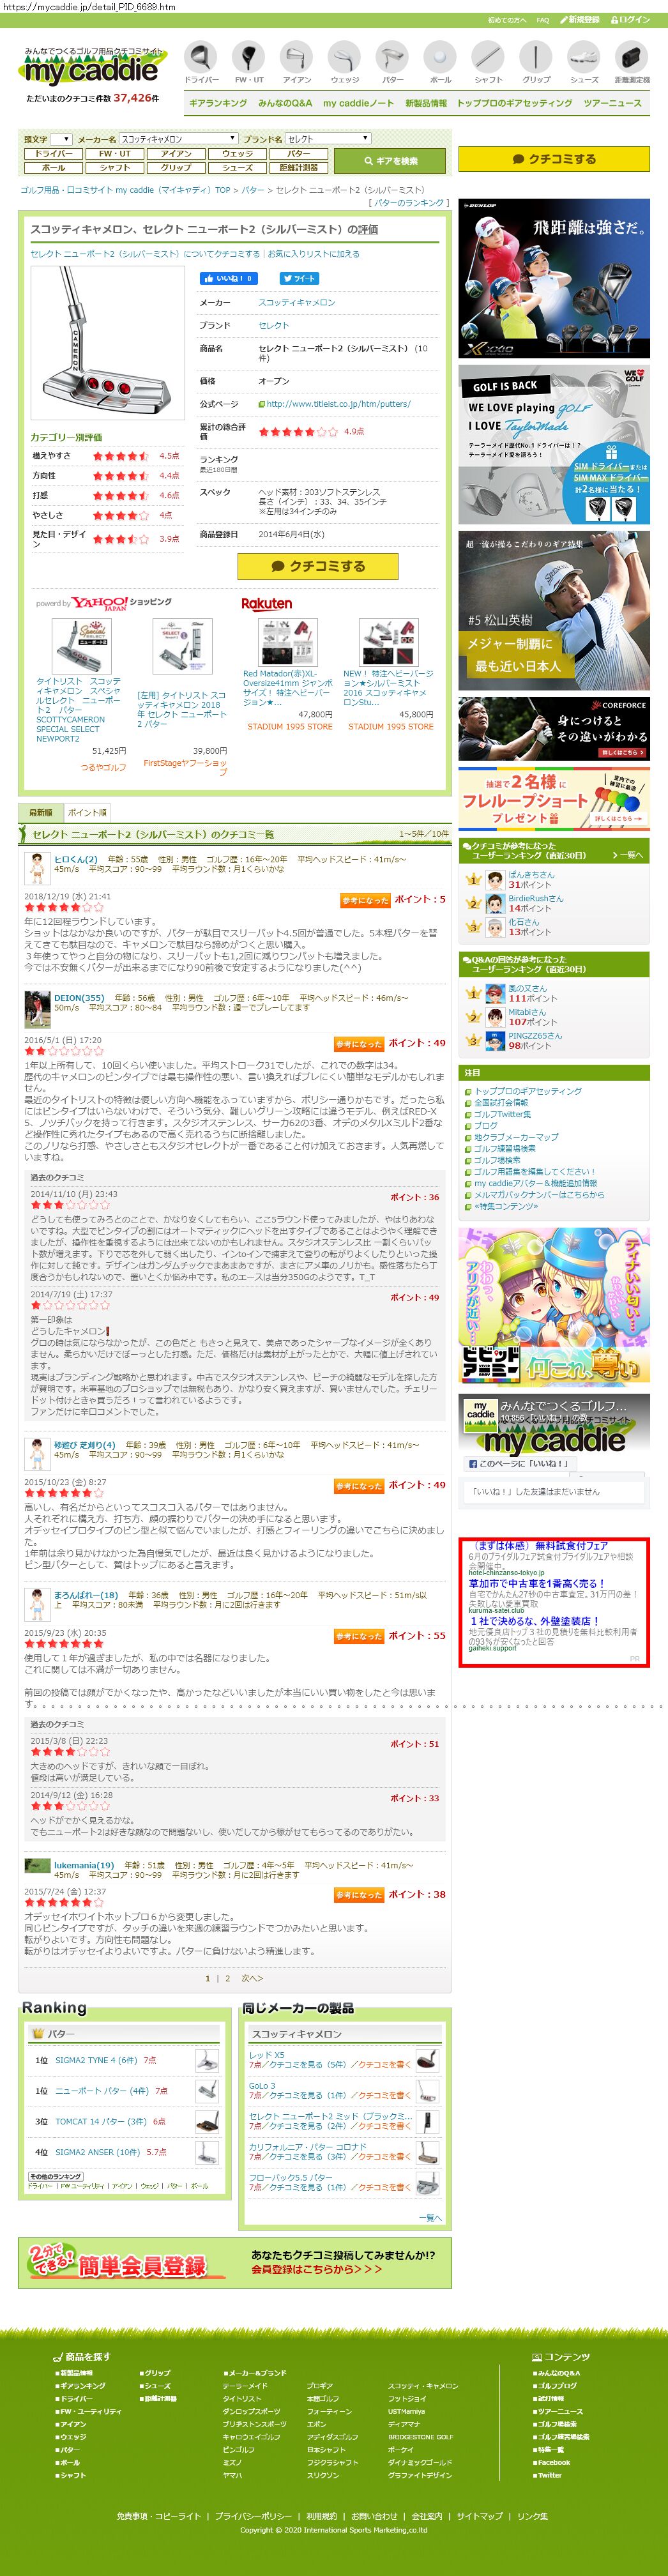Open the ブランド名 dropdown showing セレクト
Viewport: 668px width, 2576px height.
328,139
